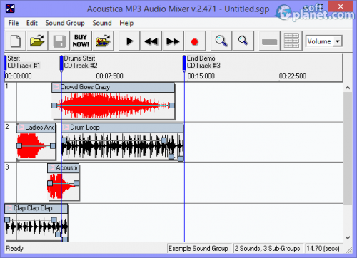Click the BUY NOW! toolbar button
Image resolution: width=357 pixels, height=258 pixels.
[x=81, y=41]
